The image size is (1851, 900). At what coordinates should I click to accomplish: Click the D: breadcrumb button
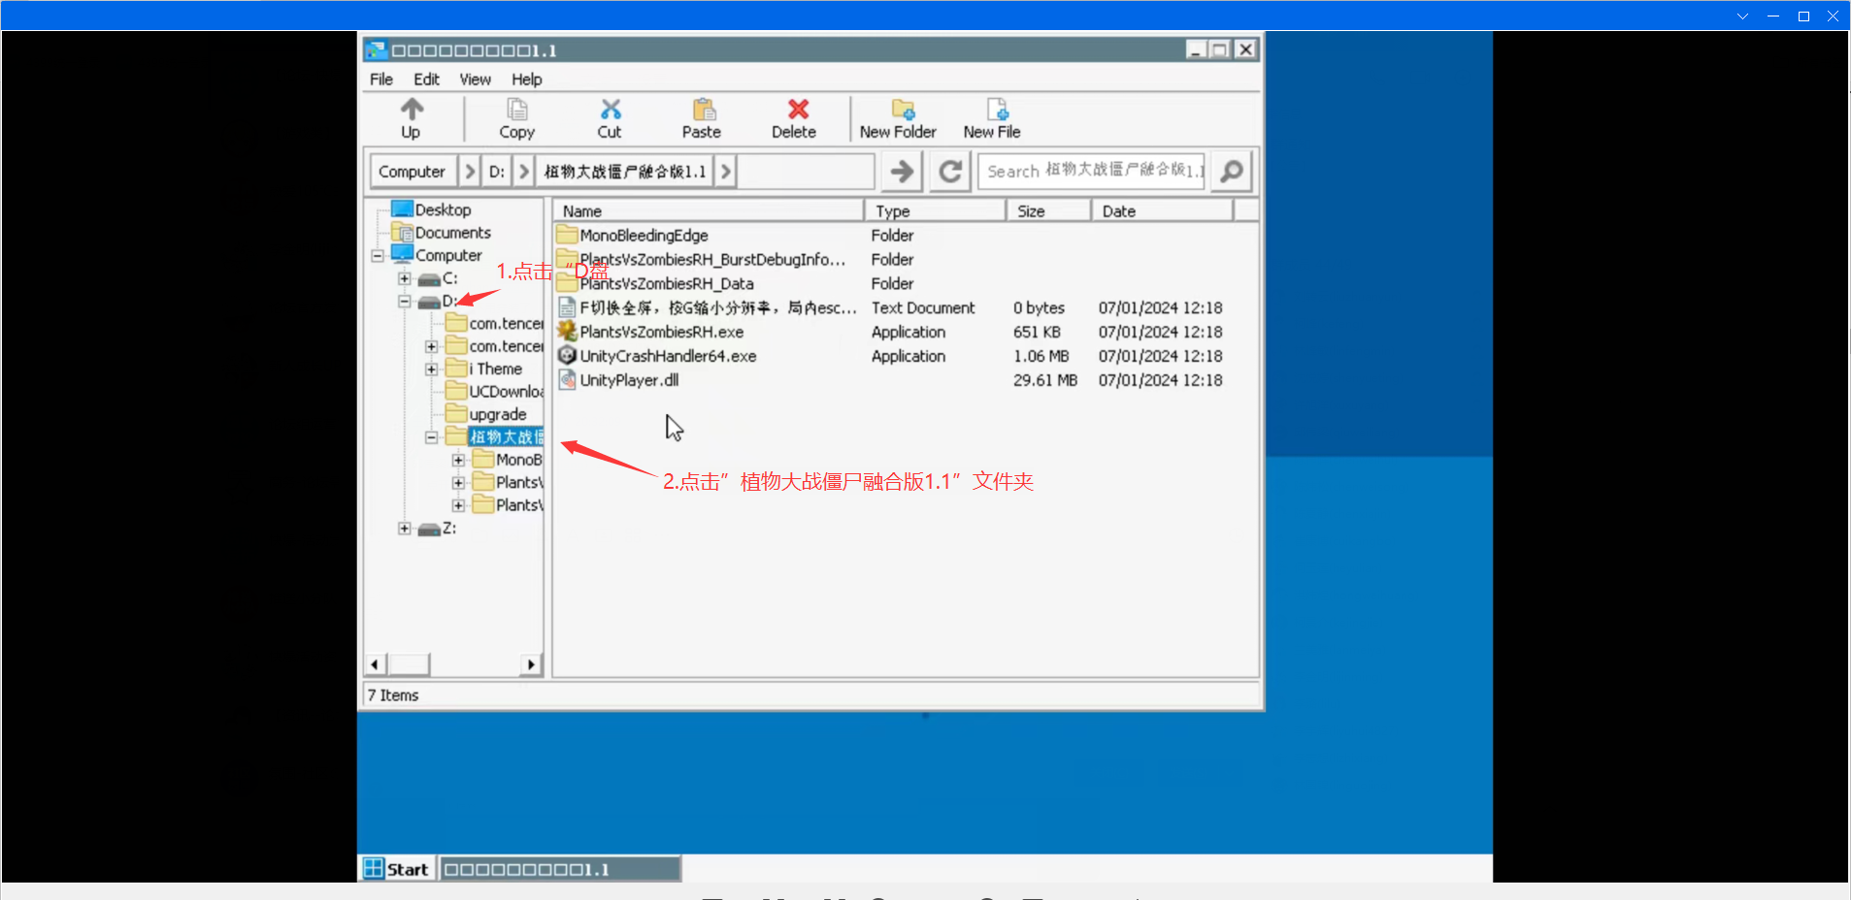click(x=497, y=172)
